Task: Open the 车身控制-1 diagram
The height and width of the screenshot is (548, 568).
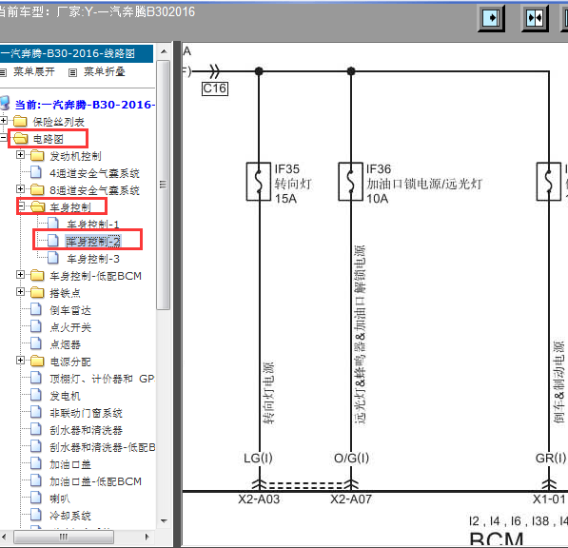Action: pos(93,225)
